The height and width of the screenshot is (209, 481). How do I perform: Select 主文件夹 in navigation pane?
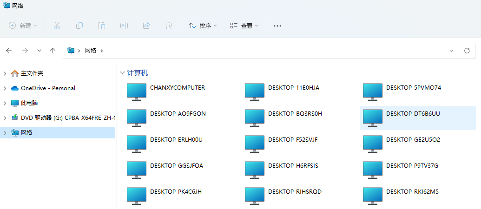pyautogui.click(x=32, y=73)
